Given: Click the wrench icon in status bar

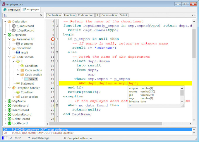Looking at the screenshot, I should tap(11, 138).
